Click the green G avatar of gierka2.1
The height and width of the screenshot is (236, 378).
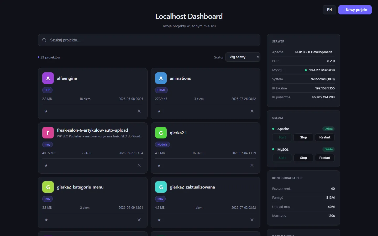(x=161, y=133)
